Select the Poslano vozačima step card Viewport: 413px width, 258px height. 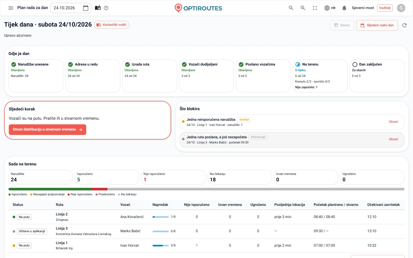263,76
